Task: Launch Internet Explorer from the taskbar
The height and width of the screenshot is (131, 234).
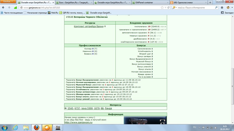Action: [15, 127]
